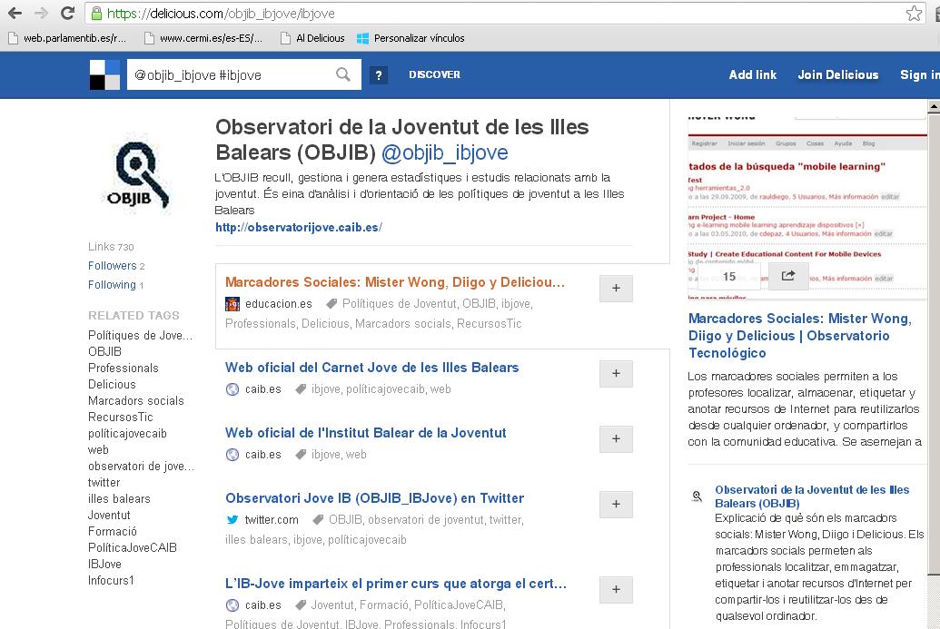The height and width of the screenshot is (629, 940).
Task: Click the browser forward arrow
Action: [42, 13]
